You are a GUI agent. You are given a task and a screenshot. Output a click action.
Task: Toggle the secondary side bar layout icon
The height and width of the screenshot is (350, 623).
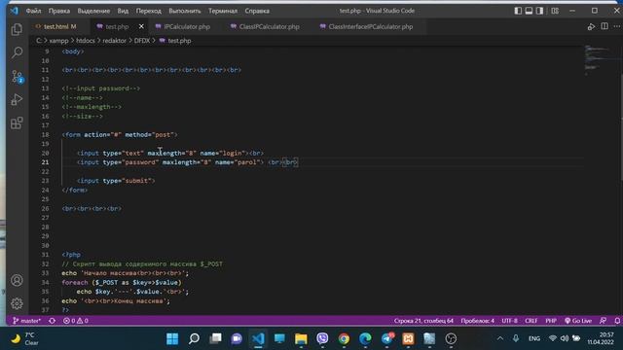pos(539,11)
